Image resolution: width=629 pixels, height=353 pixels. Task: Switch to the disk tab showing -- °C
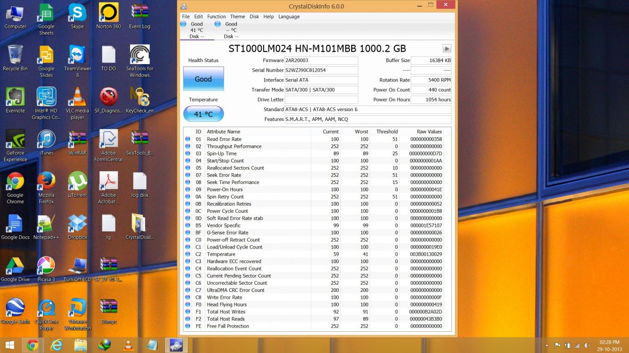(x=231, y=30)
